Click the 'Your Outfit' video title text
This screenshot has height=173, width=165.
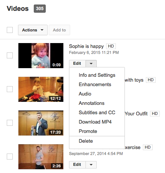click(x=136, y=114)
